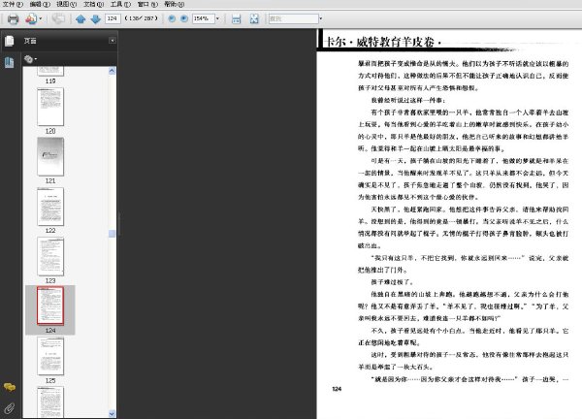Screen dimensions: 582x419
Task: Select page 123 thumbnail
Action: 50,257
